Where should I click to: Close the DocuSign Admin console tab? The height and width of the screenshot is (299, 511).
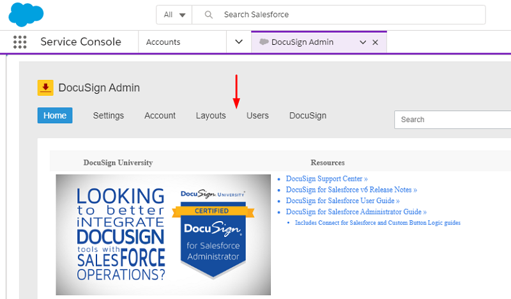376,42
